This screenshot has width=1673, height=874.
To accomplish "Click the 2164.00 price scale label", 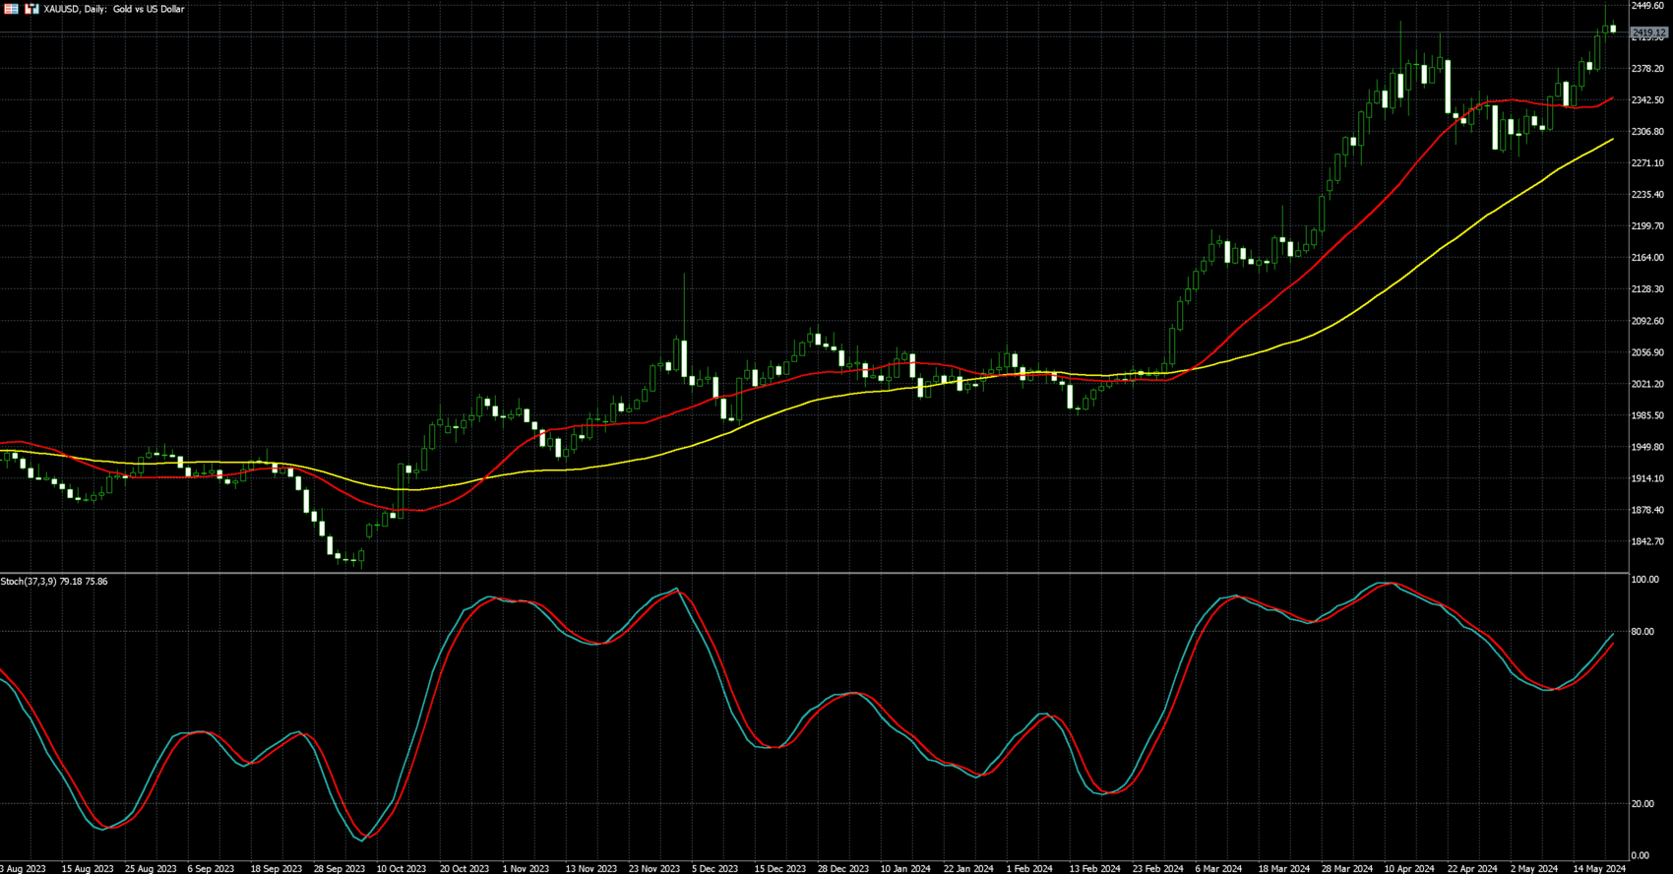I will pyautogui.click(x=1647, y=258).
